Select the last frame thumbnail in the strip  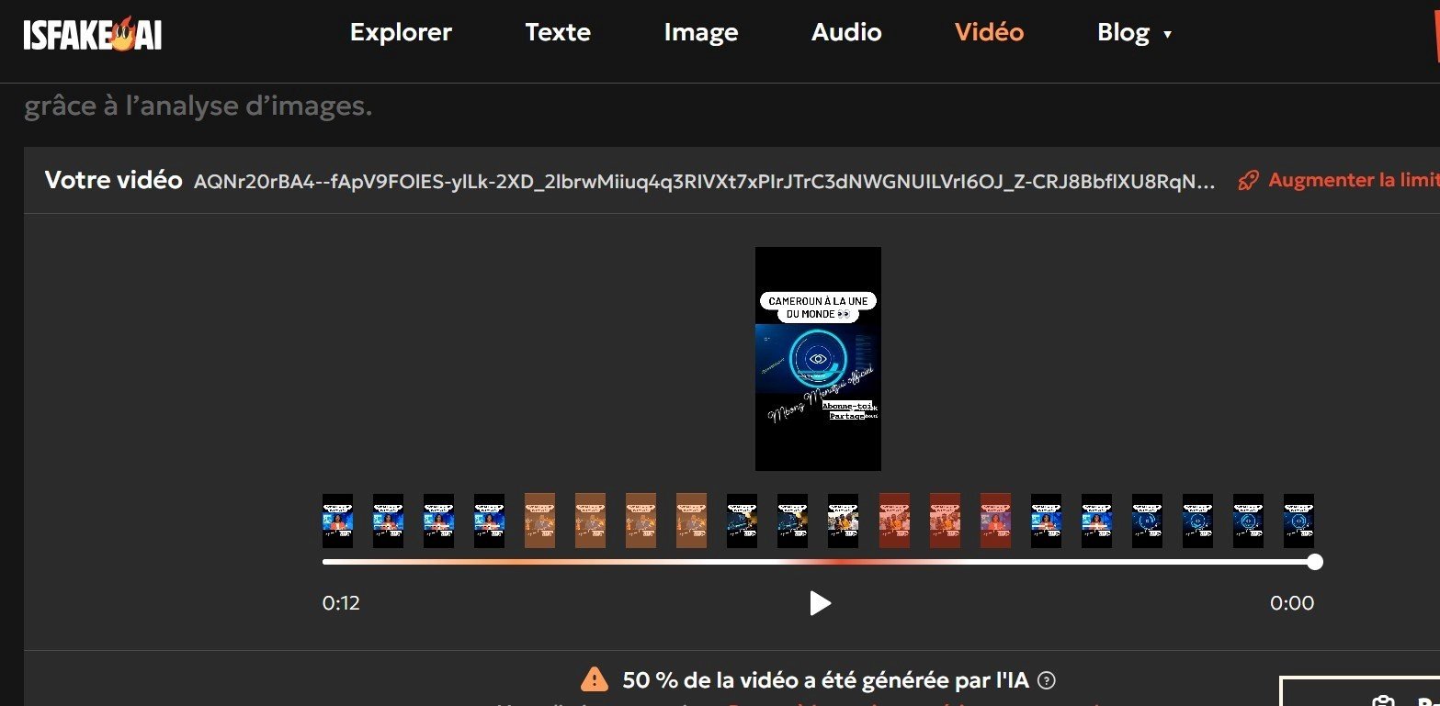pos(1298,521)
